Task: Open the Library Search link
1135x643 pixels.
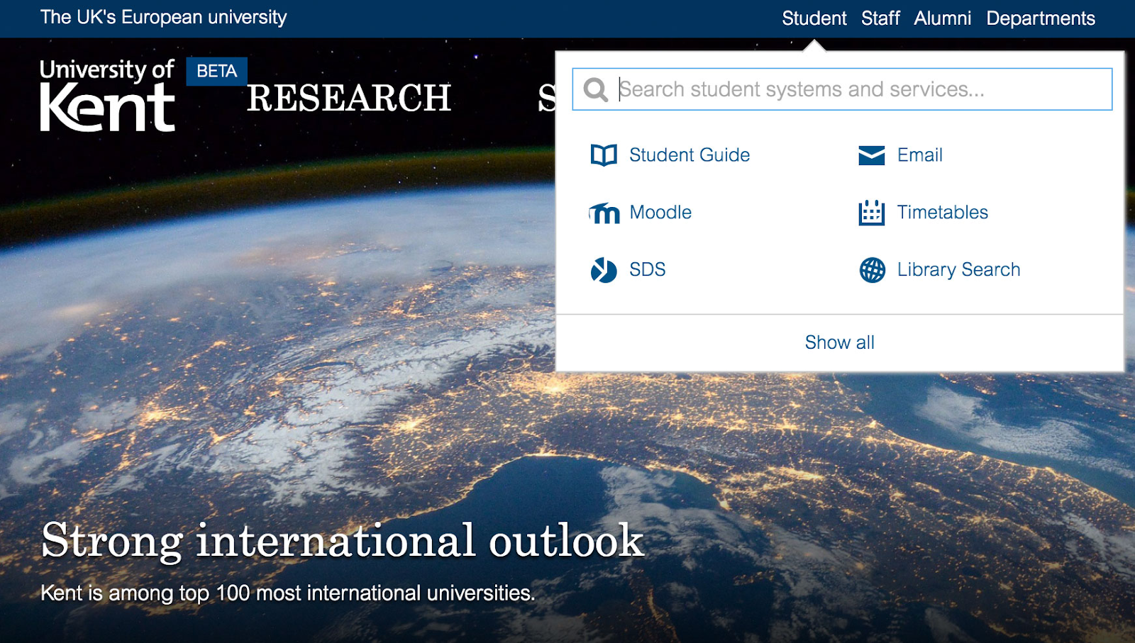Action: point(959,270)
